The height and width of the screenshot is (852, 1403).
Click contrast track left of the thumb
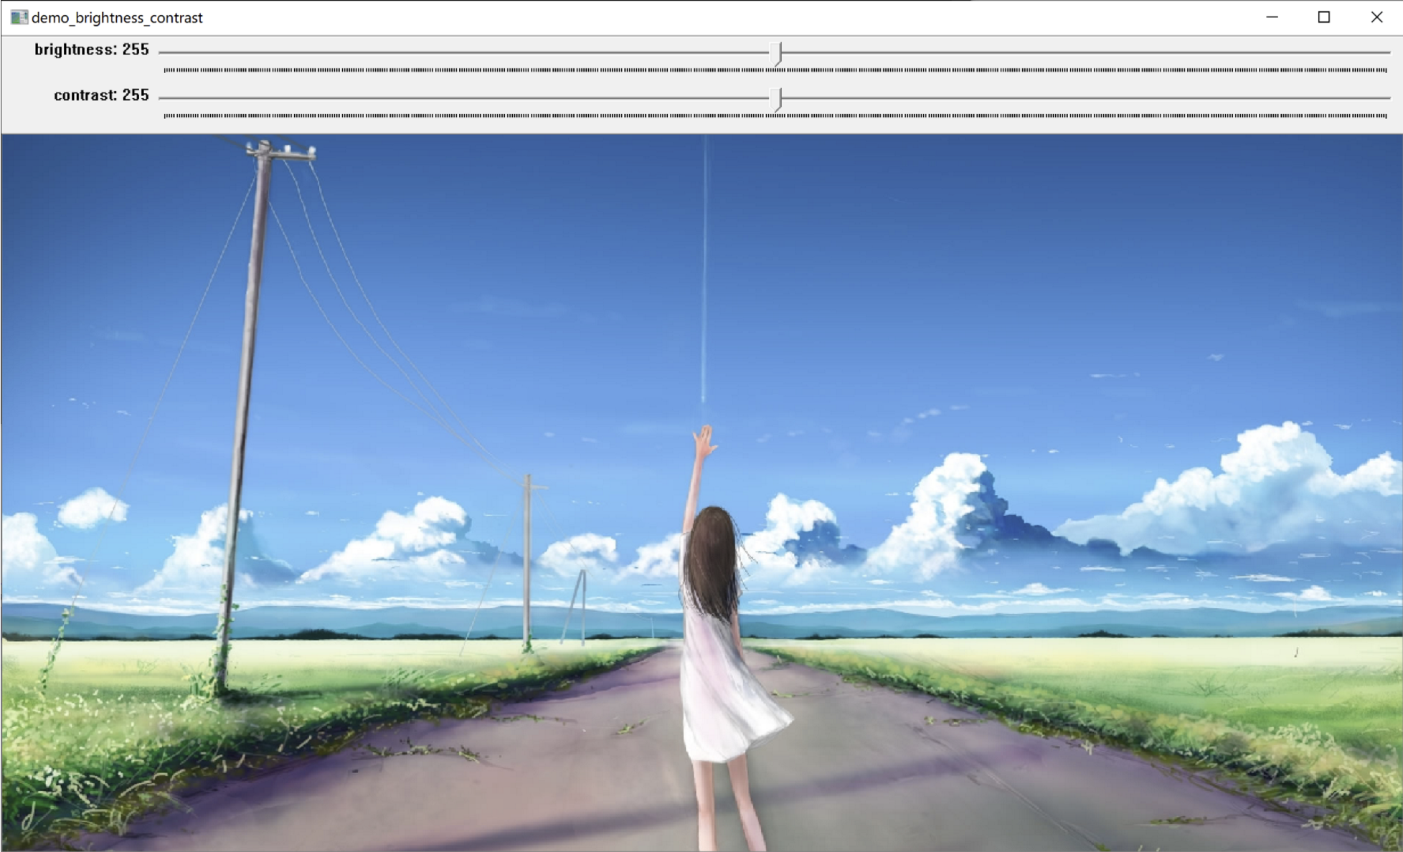coord(466,98)
